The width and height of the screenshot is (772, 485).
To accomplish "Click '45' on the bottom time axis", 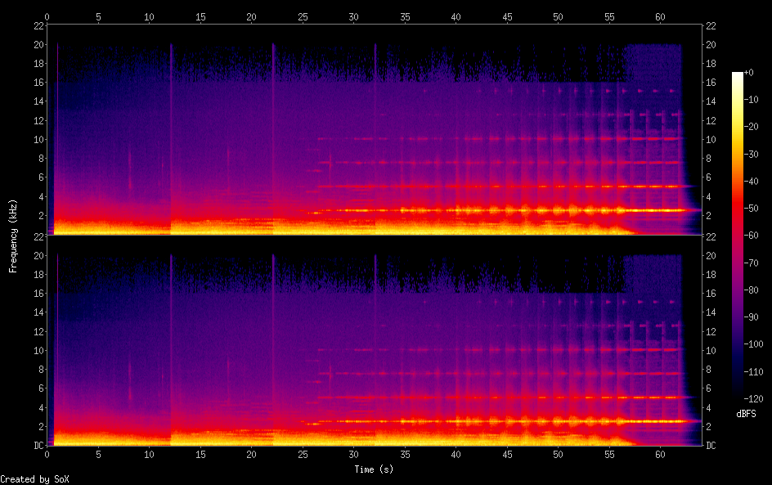I will click(x=507, y=455).
